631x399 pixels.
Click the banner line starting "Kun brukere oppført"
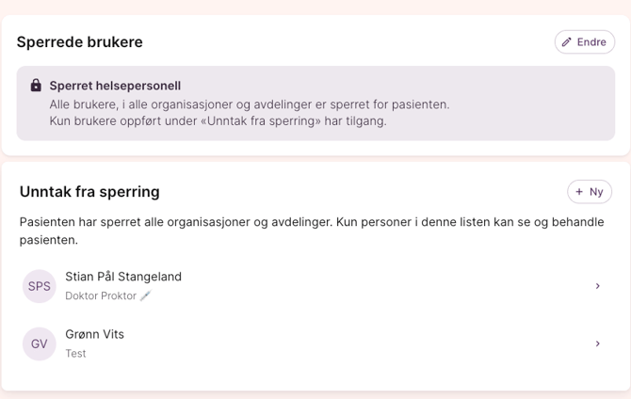pyautogui.click(x=218, y=121)
